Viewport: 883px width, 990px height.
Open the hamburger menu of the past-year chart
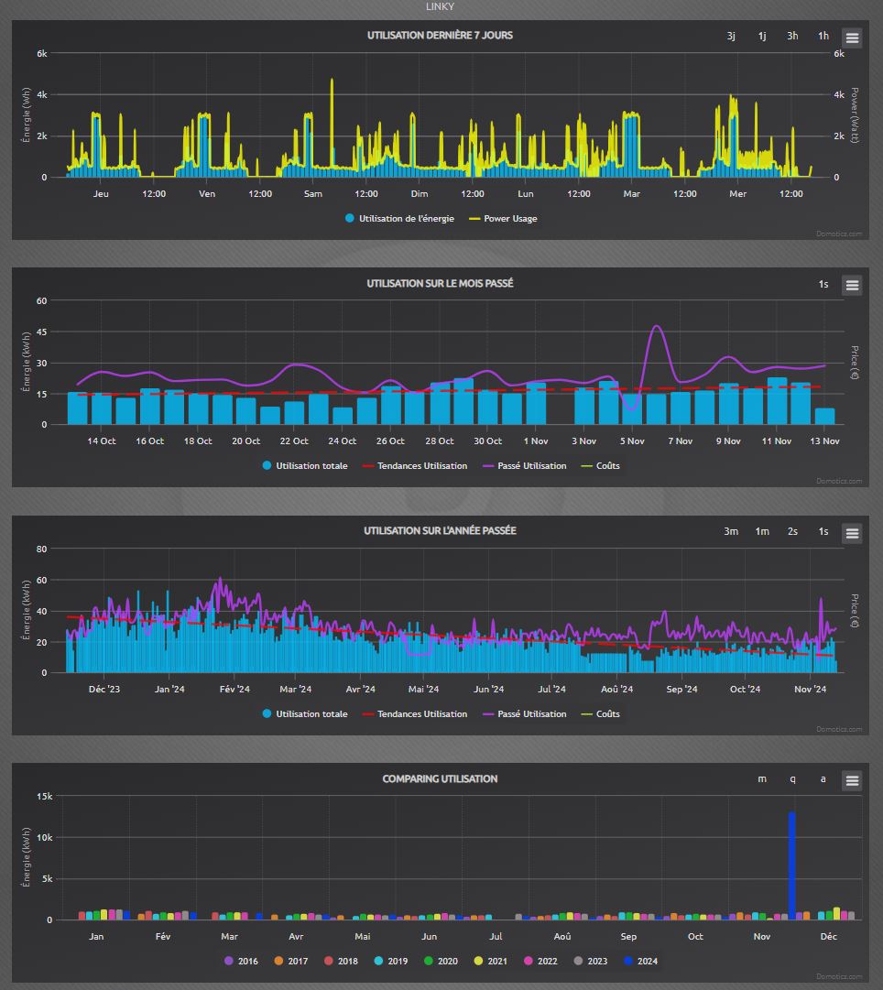tap(852, 533)
